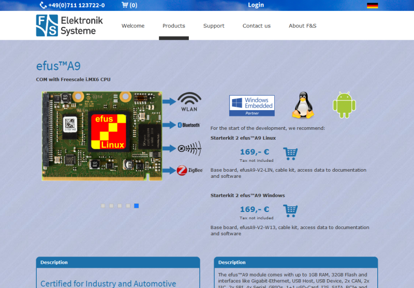Open the Contact us menu item
Viewport: 414px width, 288px height.
click(x=257, y=26)
